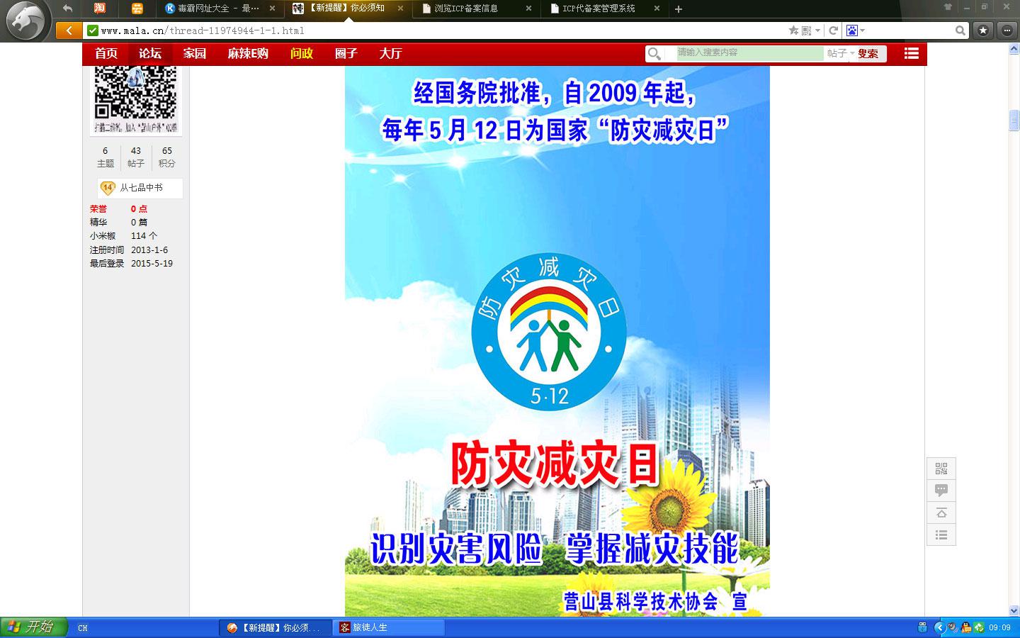Image resolution: width=1020 pixels, height=638 pixels.
Task: Click the floating thread list icon
Action: click(x=941, y=535)
